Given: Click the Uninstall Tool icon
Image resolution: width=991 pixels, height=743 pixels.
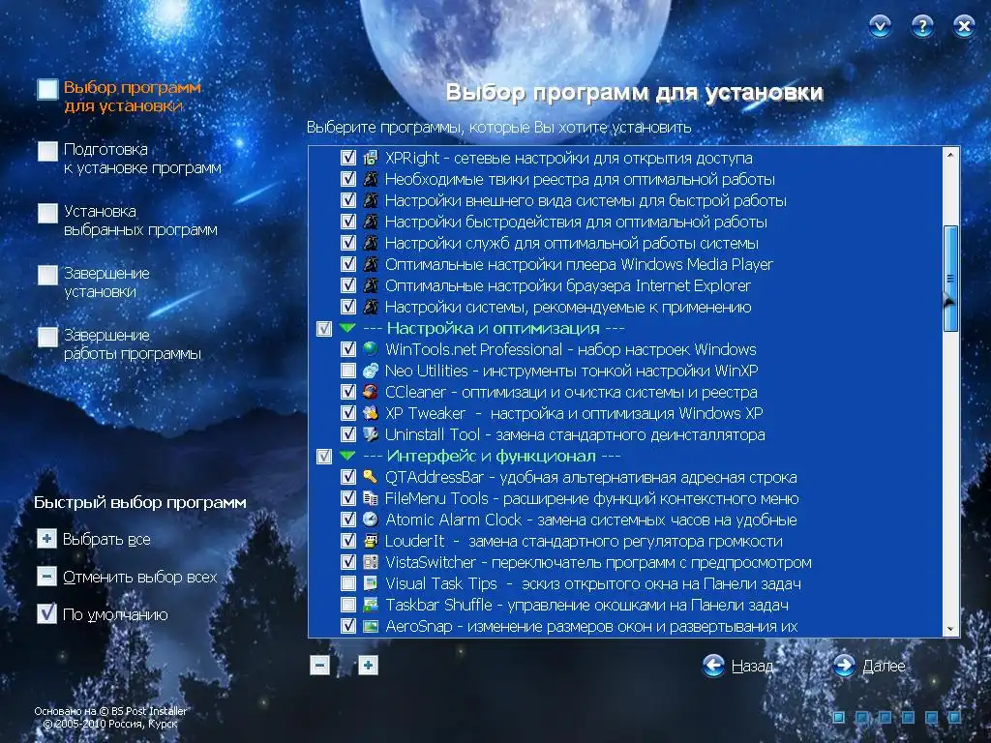Looking at the screenshot, I should point(371,434).
